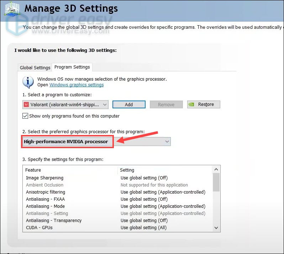Click the settings list scroll down arrow
Image resolution: width=284 pixels, height=254 pixels.
[x=216, y=228]
